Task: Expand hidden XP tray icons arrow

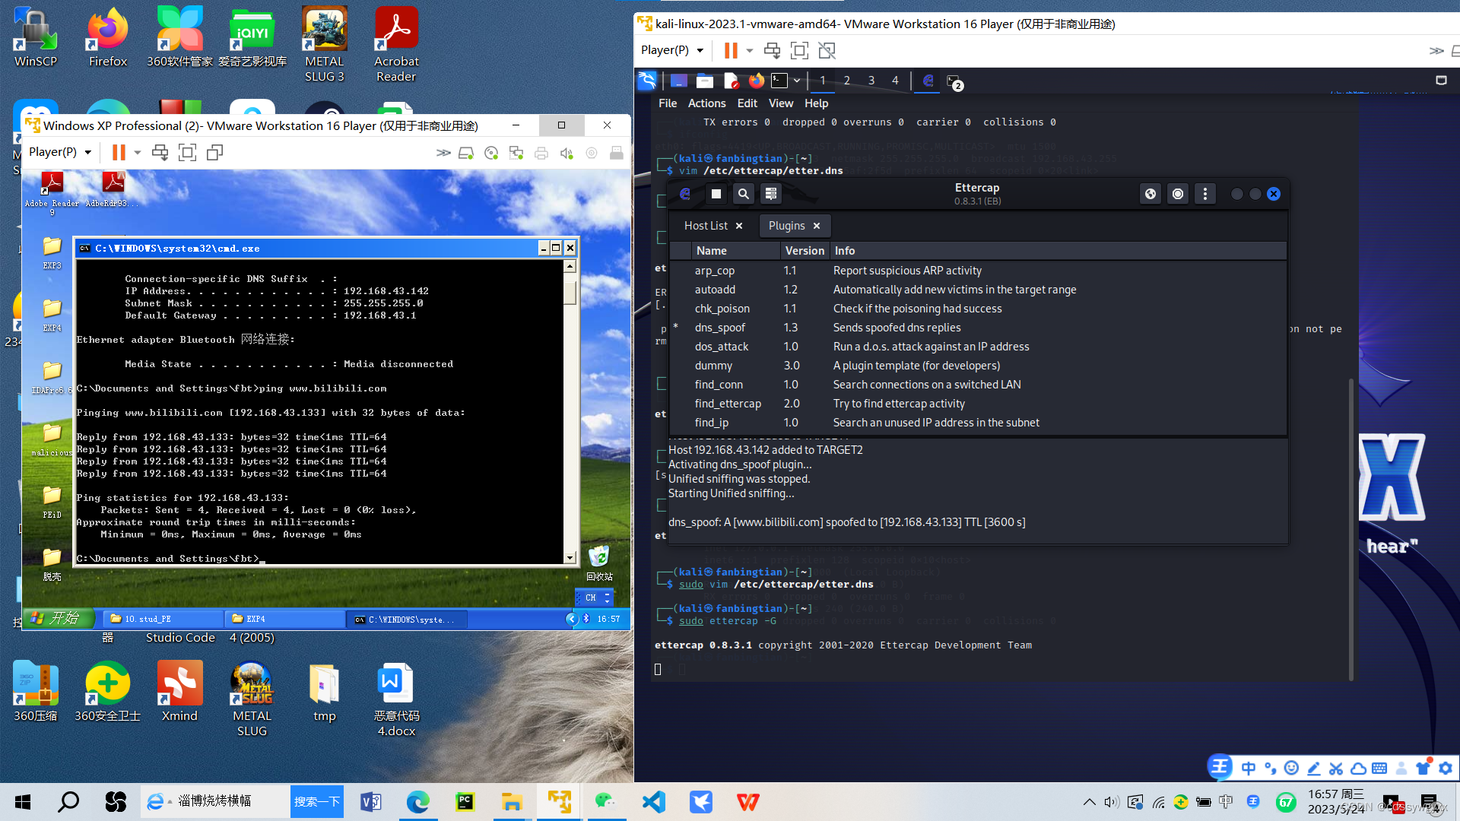Action: [x=571, y=619]
